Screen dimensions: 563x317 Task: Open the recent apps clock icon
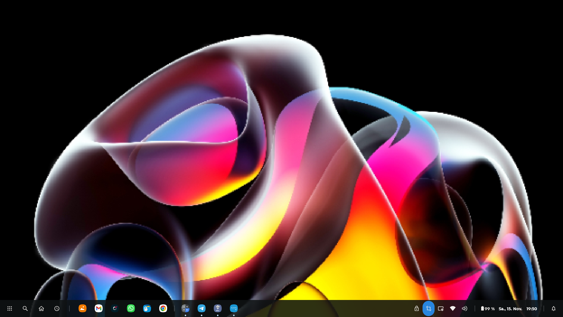pos(57,308)
